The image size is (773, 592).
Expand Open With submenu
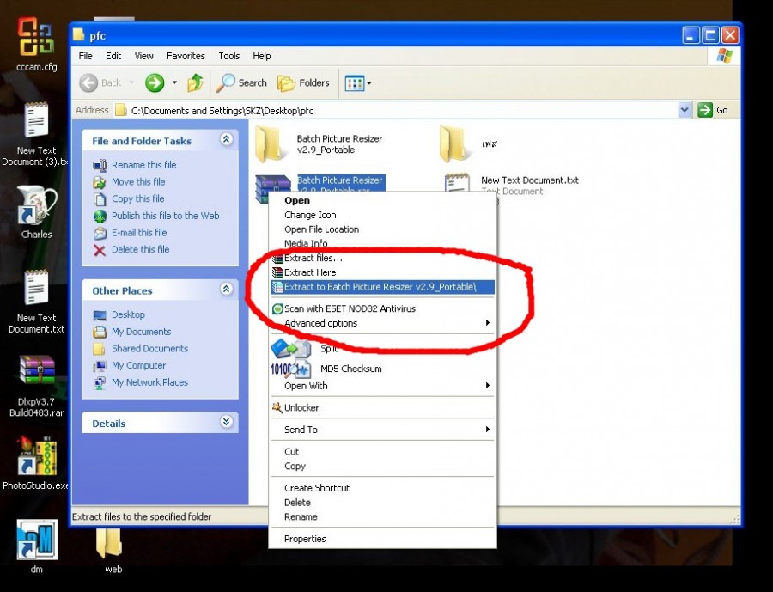point(382,386)
